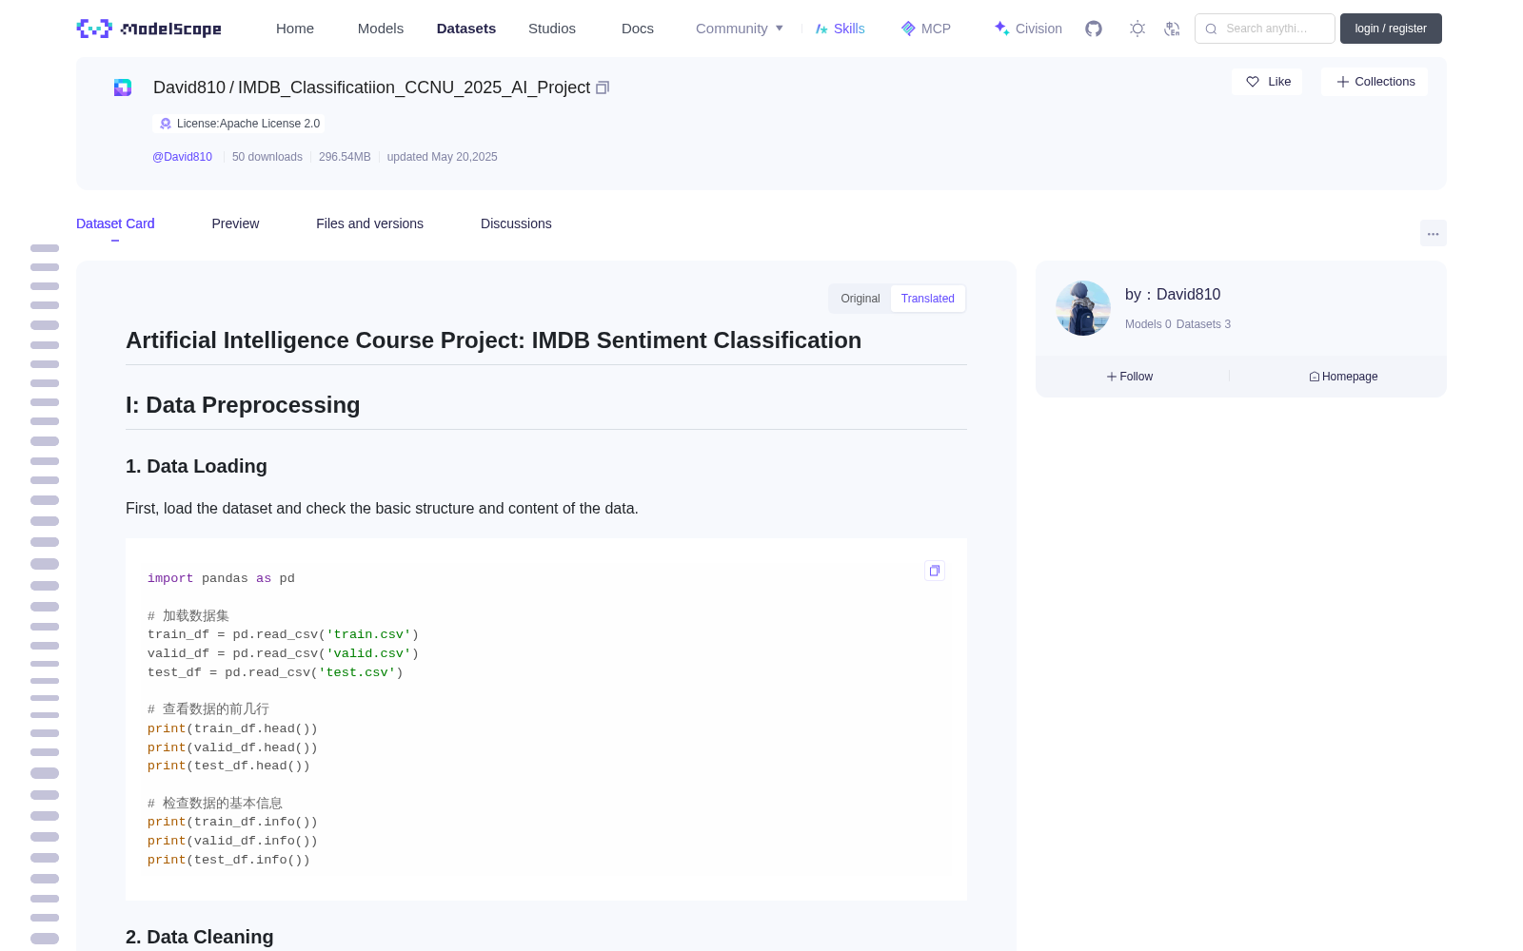Go to Home in navigation
1523x951 pixels.
pyautogui.click(x=295, y=29)
